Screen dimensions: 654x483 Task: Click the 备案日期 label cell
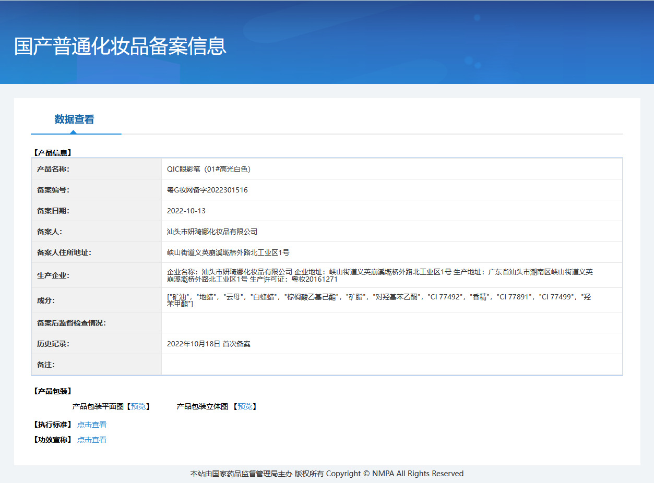97,211
